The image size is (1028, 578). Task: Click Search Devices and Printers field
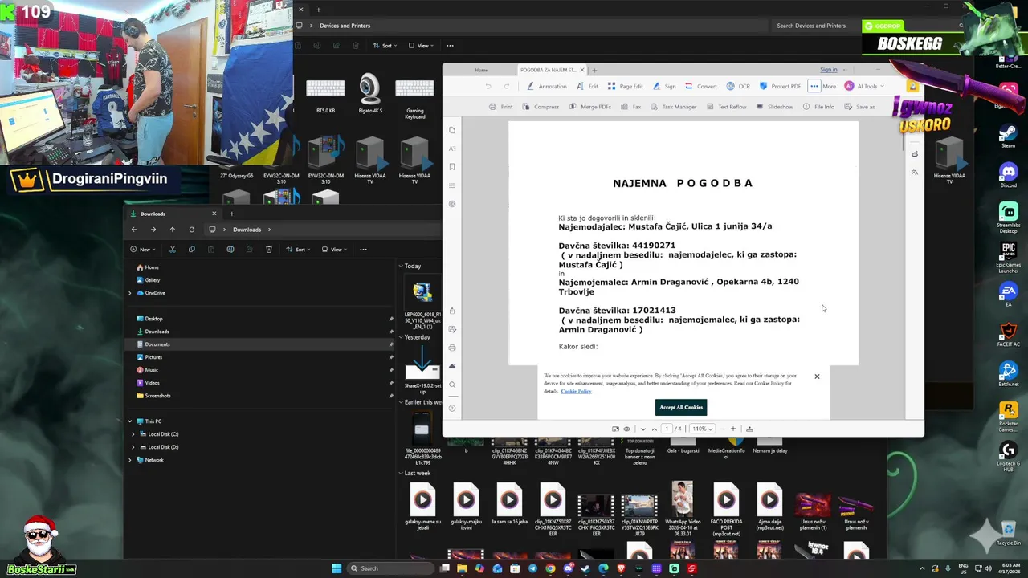tap(811, 26)
